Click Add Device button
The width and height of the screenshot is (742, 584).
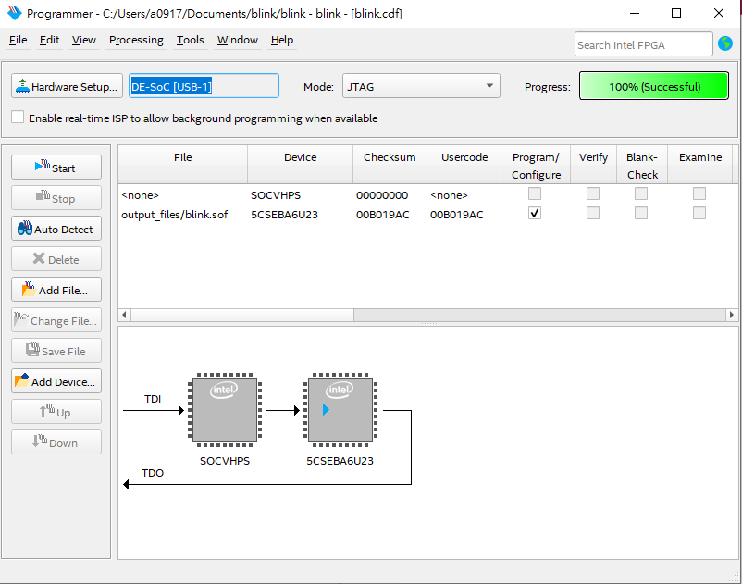(x=56, y=381)
